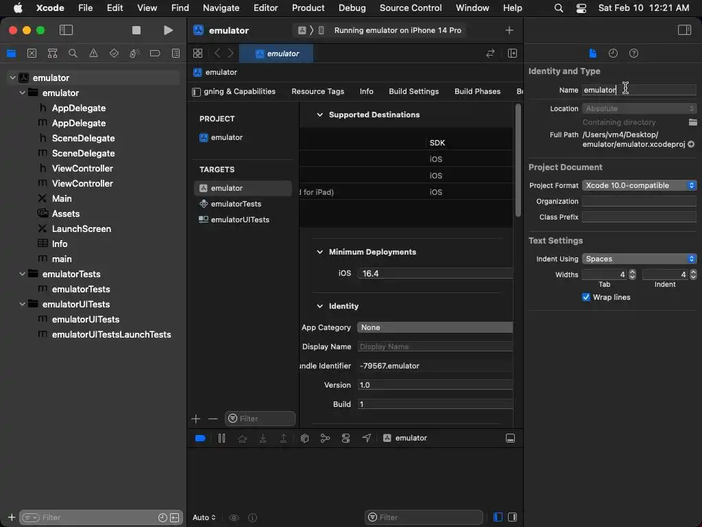The height and width of the screenshot is (527, 702).
Task: Show the History inspector
Action: click(x=613, y=54)
